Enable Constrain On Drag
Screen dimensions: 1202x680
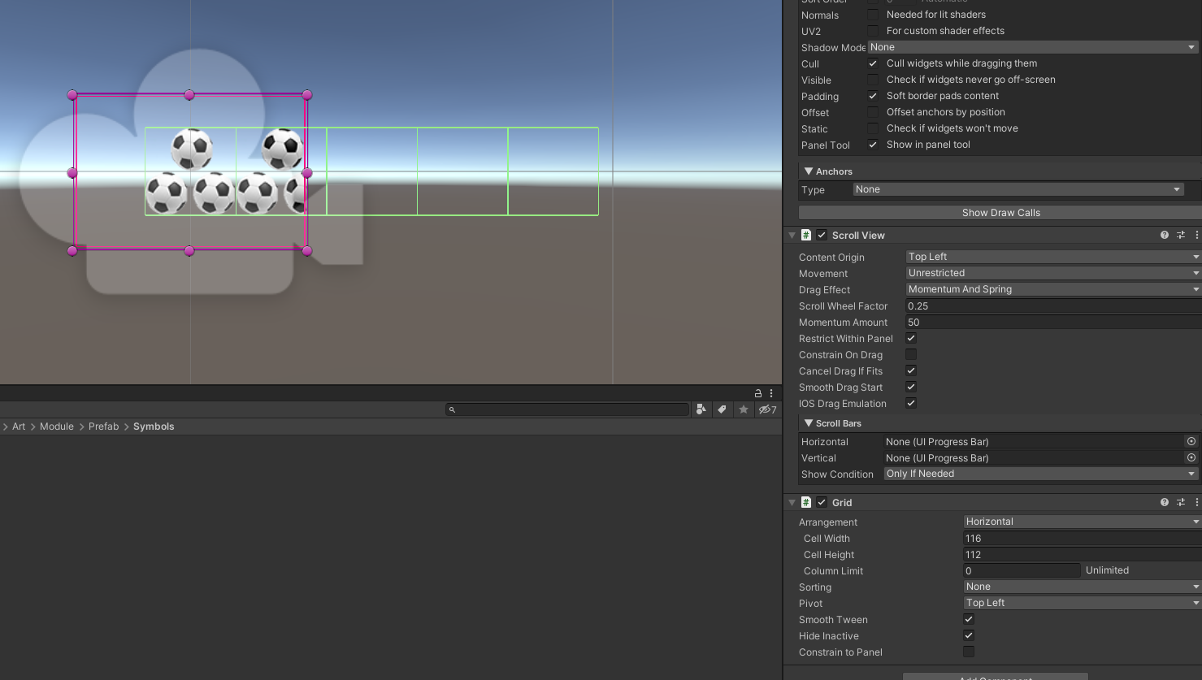911,354
